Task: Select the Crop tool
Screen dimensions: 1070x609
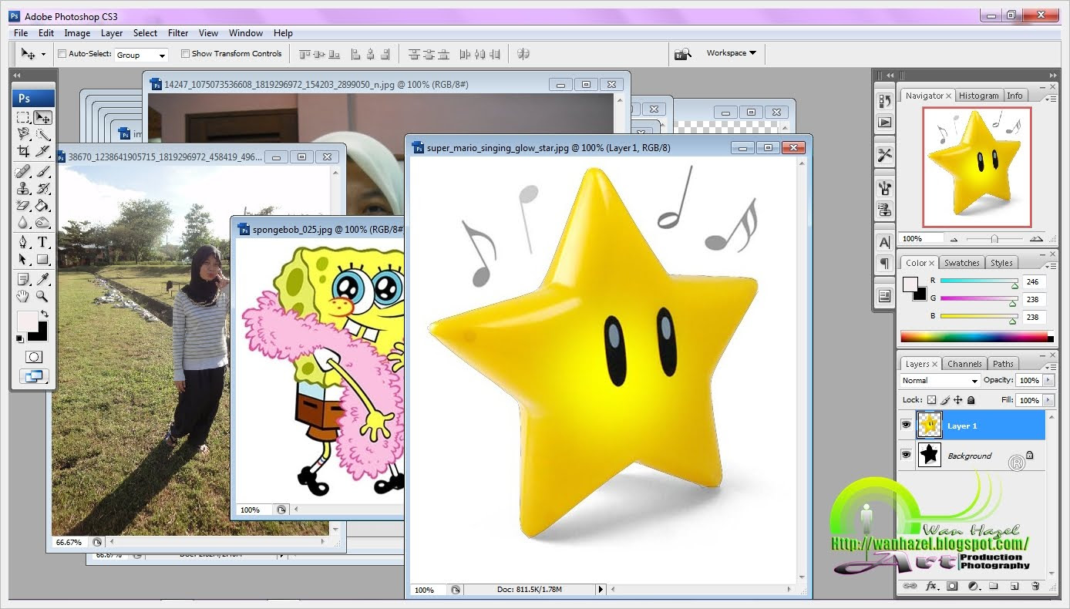Action: point(23,151)
